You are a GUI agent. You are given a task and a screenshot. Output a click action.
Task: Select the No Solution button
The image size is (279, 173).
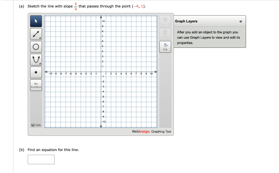tap(36, 85)
